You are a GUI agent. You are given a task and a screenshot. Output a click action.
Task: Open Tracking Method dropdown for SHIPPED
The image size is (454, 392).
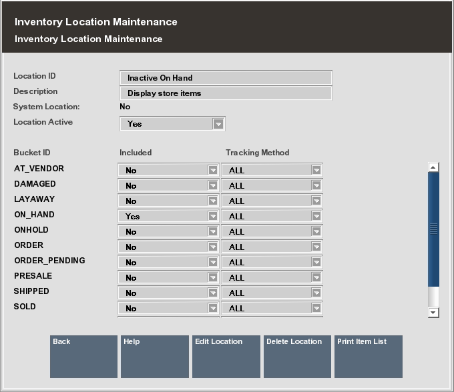coord(272,293)
